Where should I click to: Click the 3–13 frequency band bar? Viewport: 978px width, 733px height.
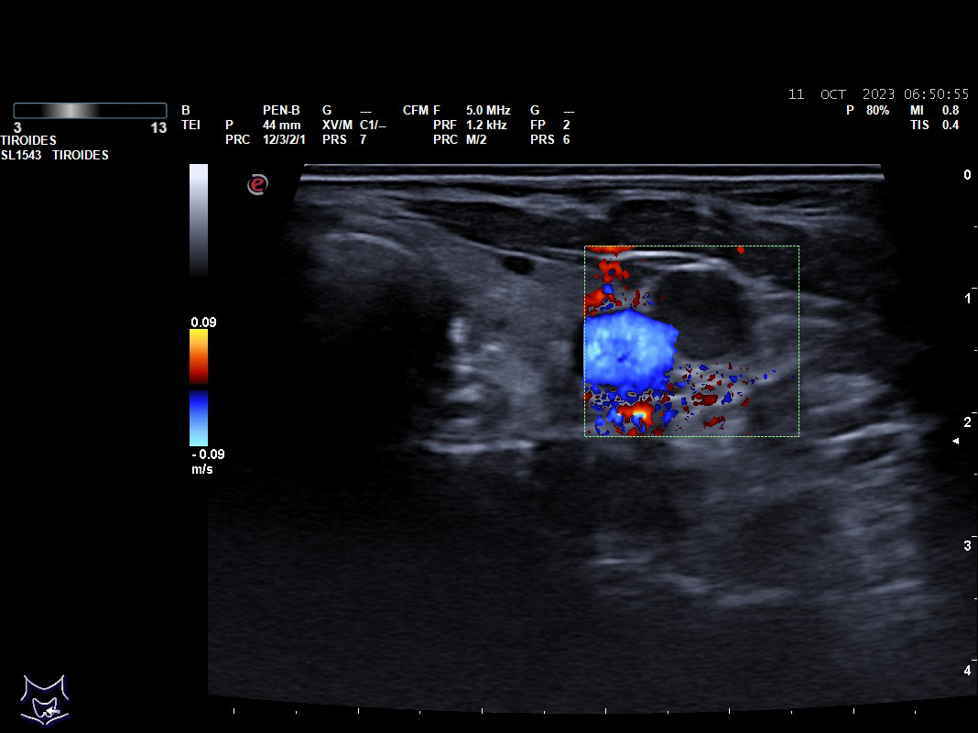point(90,111)
